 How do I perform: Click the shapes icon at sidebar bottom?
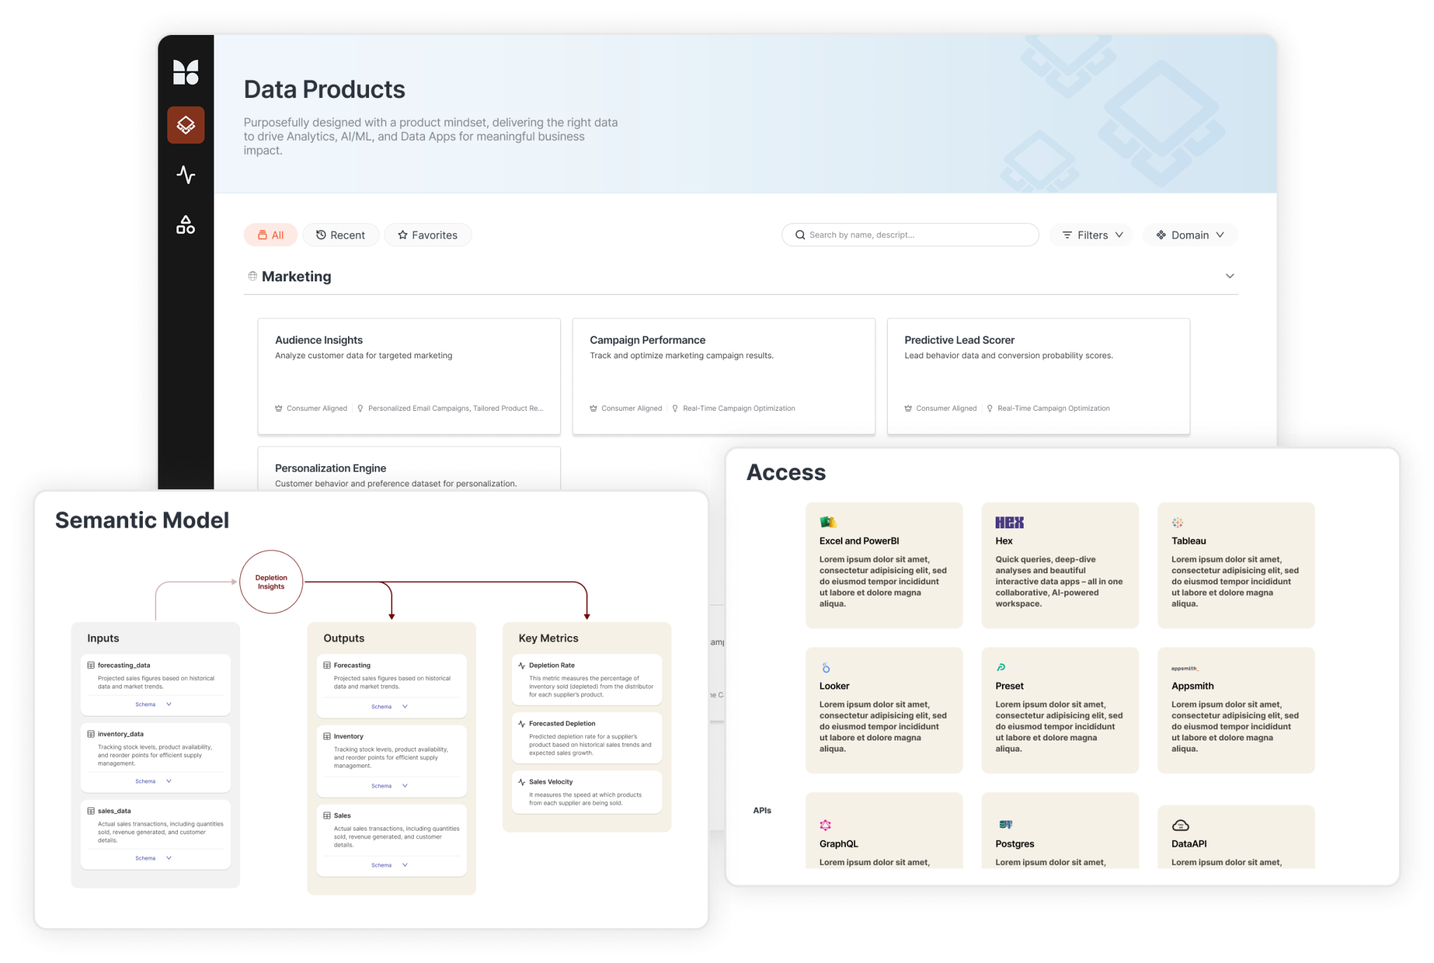click(x=186, y=224)
